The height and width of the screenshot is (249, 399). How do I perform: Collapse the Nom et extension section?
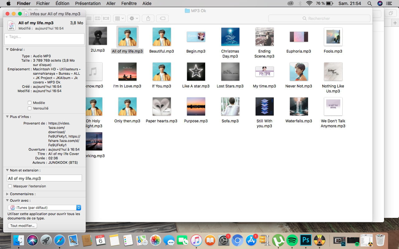[x=7, y=170]
